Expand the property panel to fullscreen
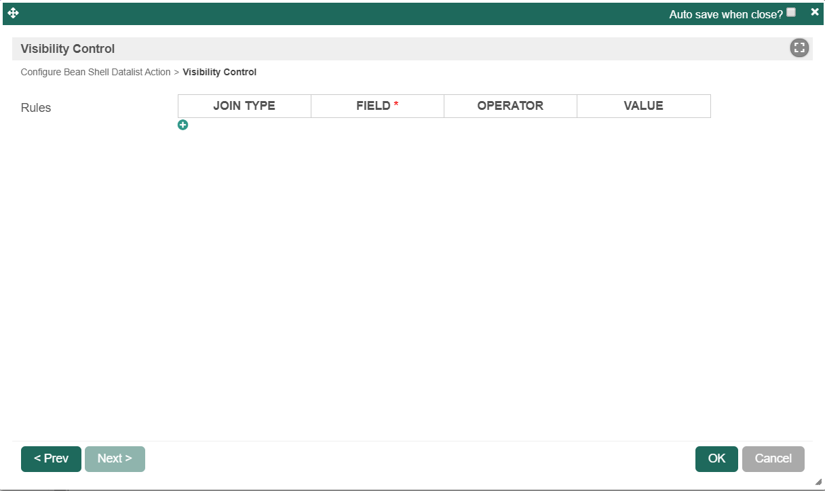This screenshot has height=491, width=825. tap(799, 48)
